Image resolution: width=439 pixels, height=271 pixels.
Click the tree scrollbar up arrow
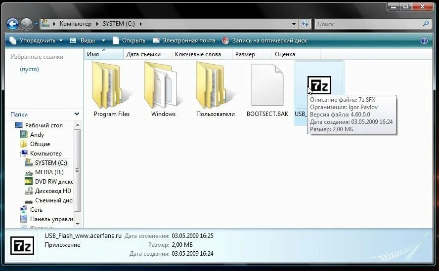78,125
